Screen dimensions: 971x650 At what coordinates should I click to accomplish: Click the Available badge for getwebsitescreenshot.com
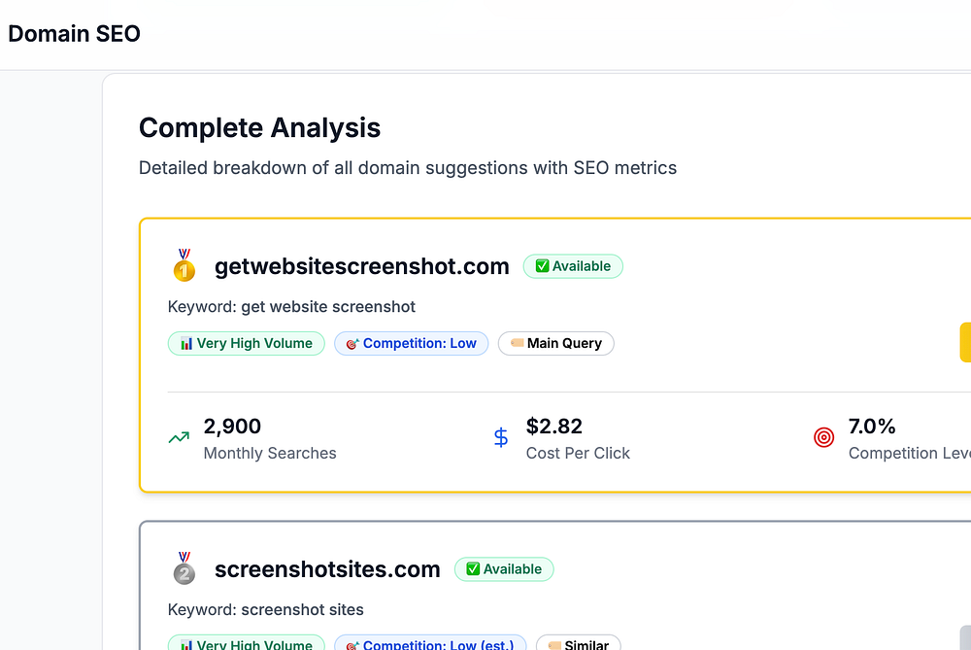click(x=573, y=266)
